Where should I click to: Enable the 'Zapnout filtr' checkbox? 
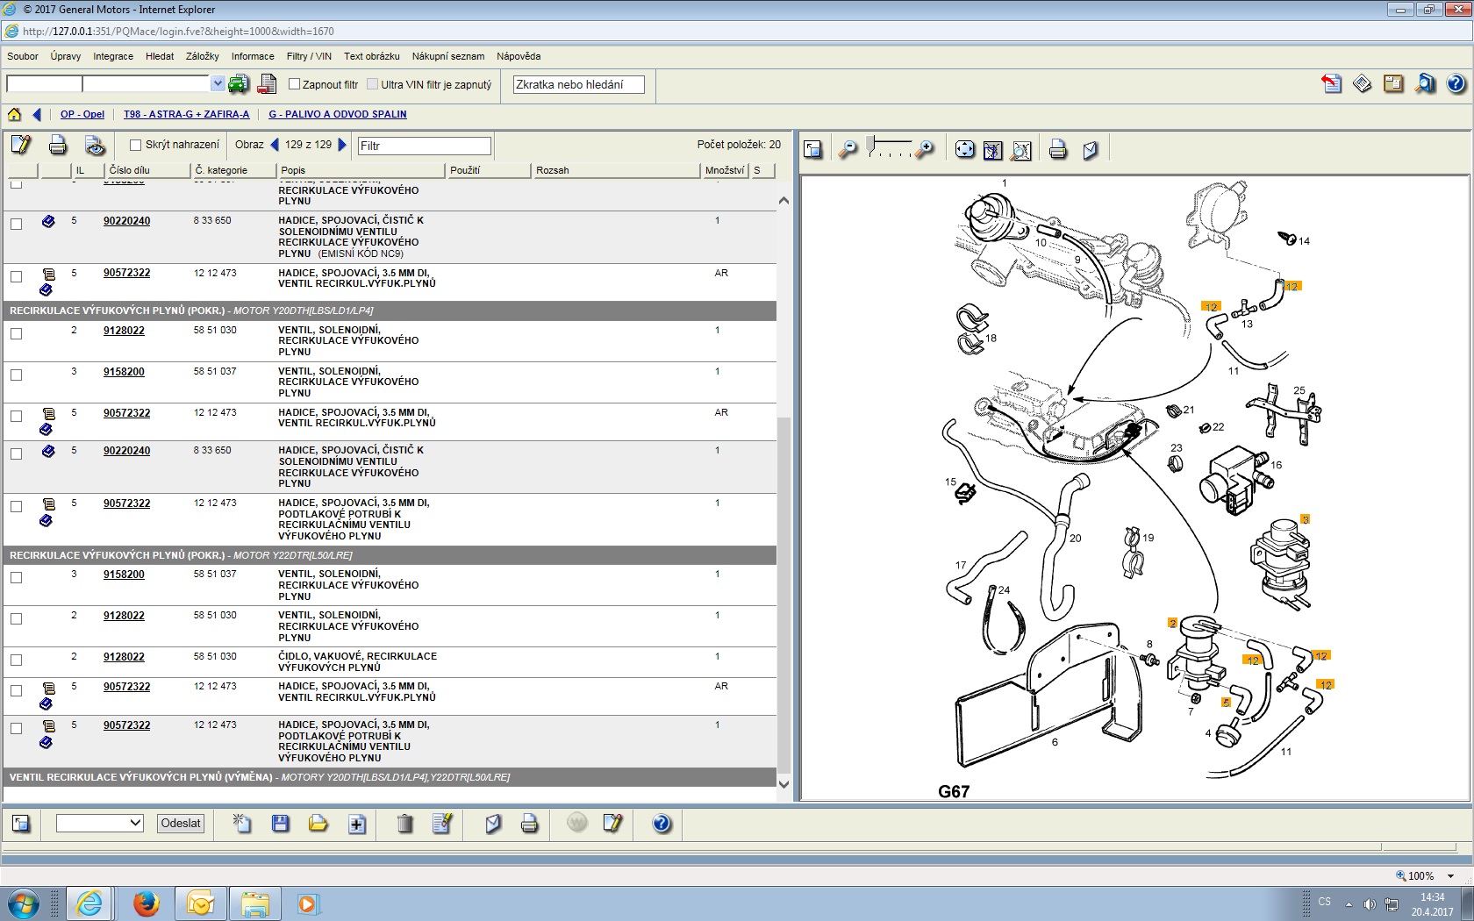295,84
